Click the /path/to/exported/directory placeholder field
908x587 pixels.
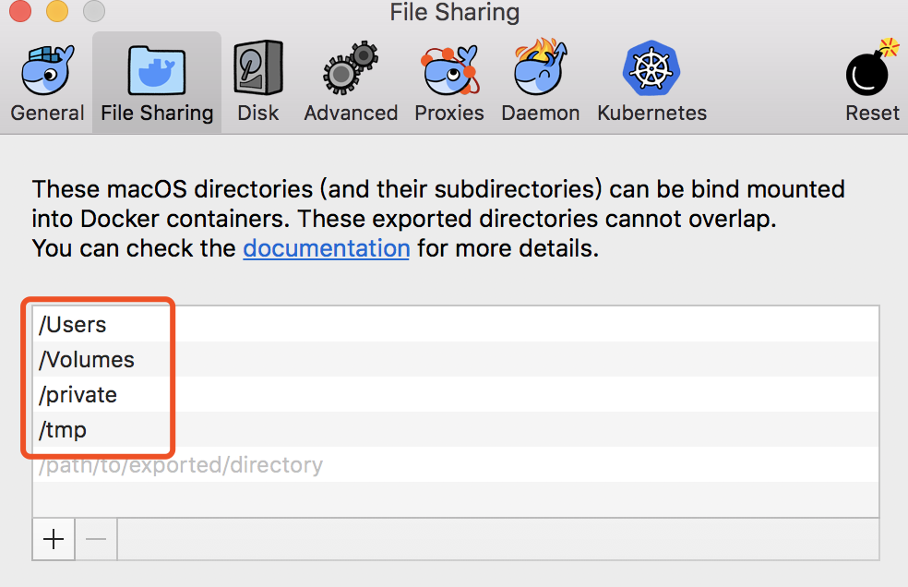[x=456, y=465]
